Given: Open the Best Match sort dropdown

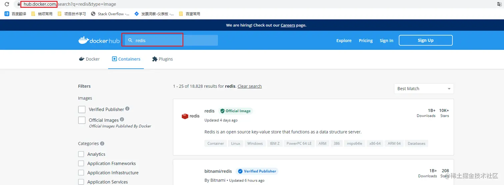Looking at the screenshot, I should (424, 89).
